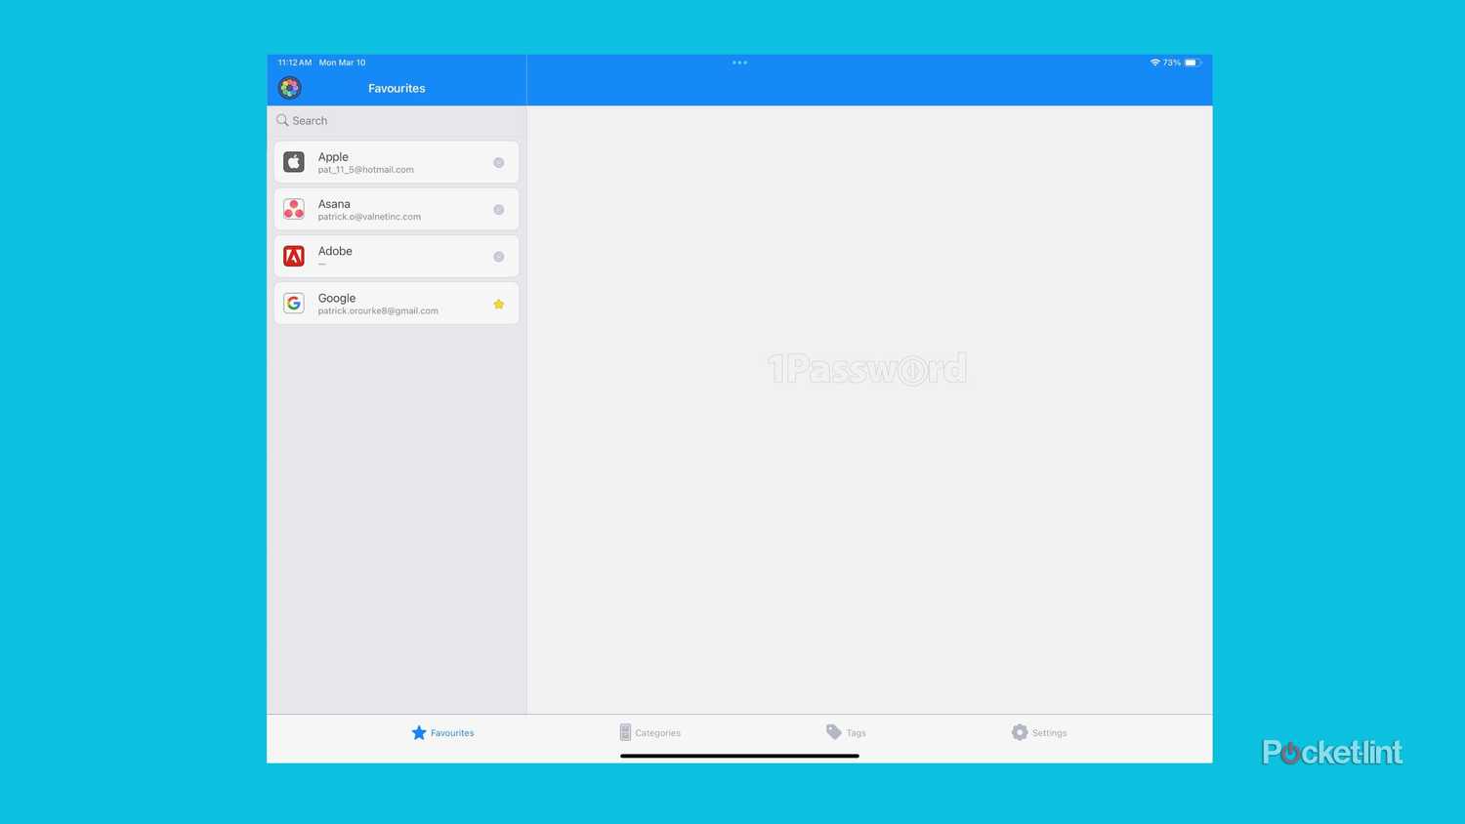Select the Adobe login name
This screenshot has width=1465, height=824.
tap(335, 251)
